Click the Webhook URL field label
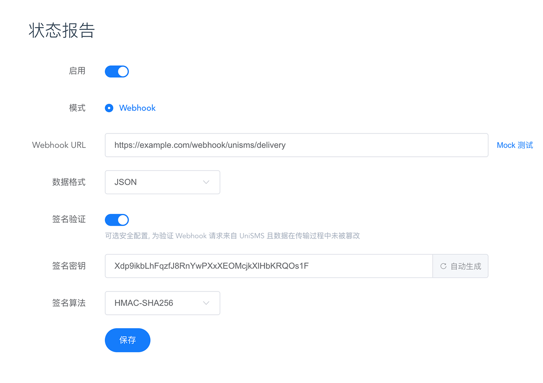The image size is (543, 383). click(x=59, y=145)
